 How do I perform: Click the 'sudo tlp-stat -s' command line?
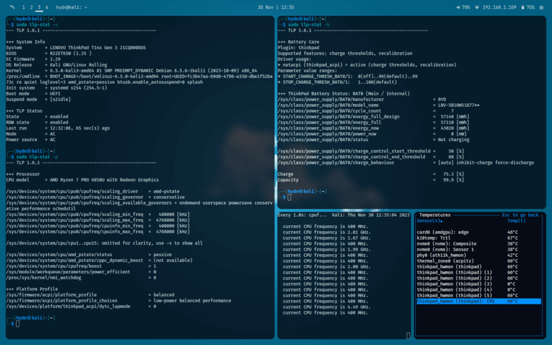tap(37, 25)
